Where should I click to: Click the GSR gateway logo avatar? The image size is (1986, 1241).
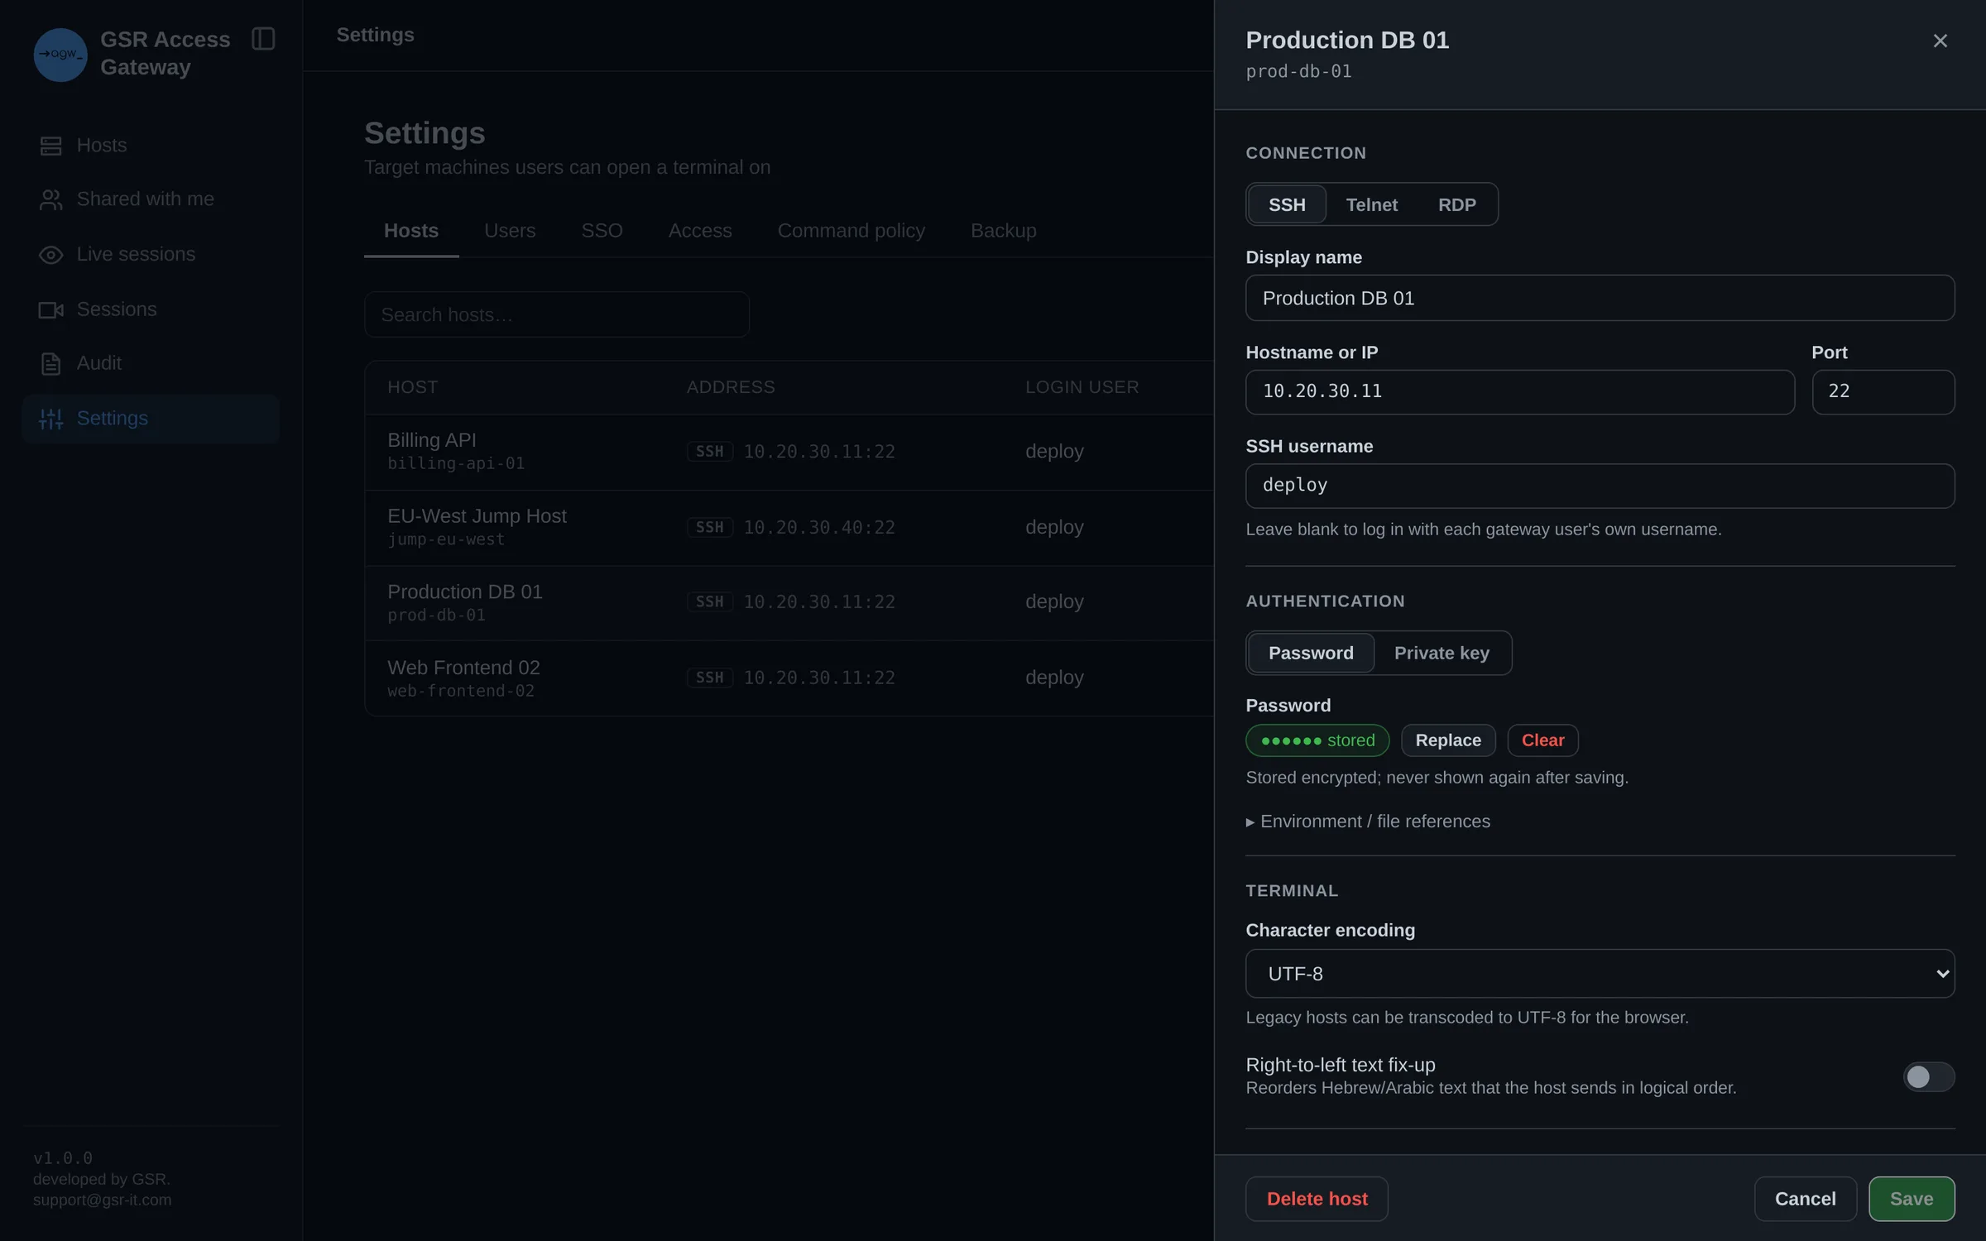tap(60, 55)
